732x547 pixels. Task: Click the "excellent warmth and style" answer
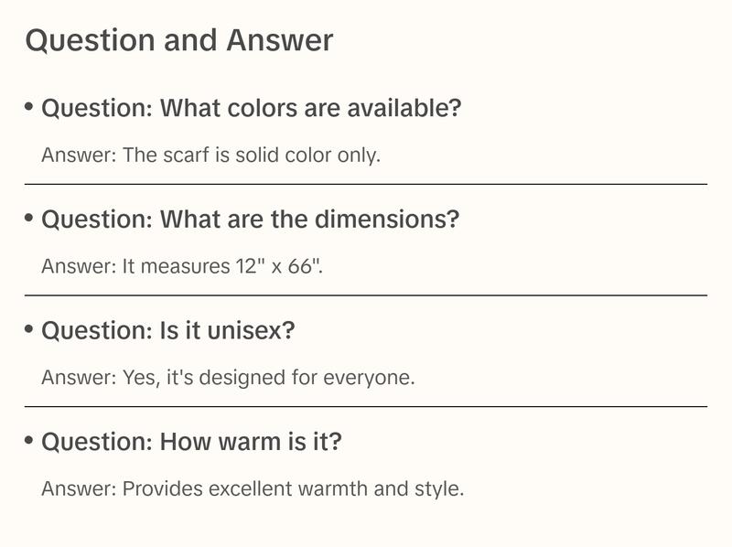[253, 489]
